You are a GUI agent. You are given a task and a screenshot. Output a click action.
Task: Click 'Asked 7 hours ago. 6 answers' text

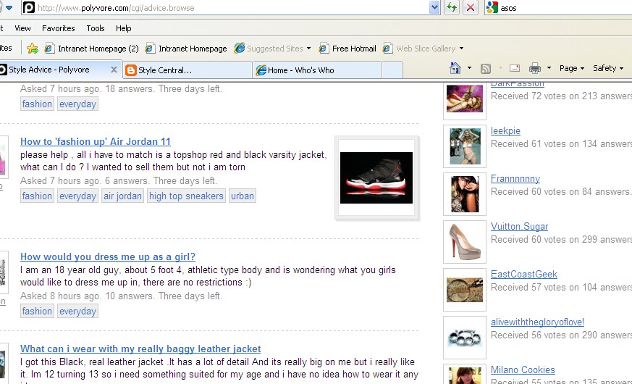point(119,180)
